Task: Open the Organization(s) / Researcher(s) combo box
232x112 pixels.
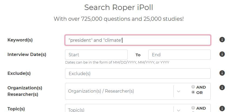Action: click(119, 91)
